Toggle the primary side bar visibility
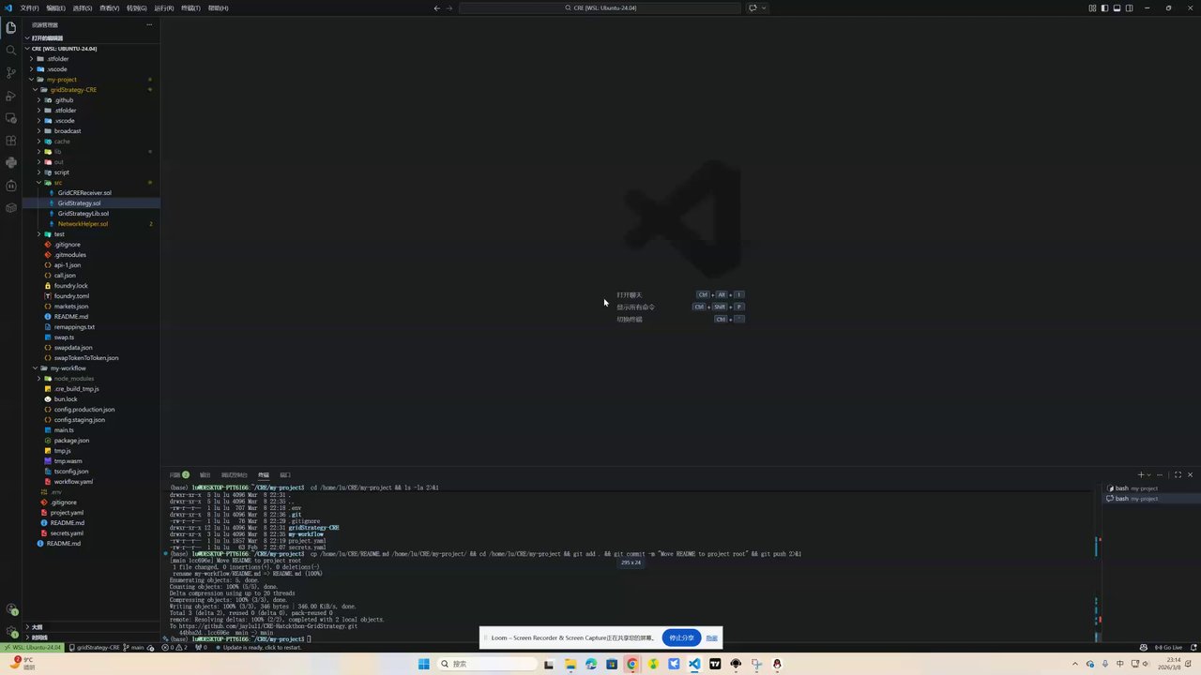The image size is (1201, 675). coord(1104,7)
